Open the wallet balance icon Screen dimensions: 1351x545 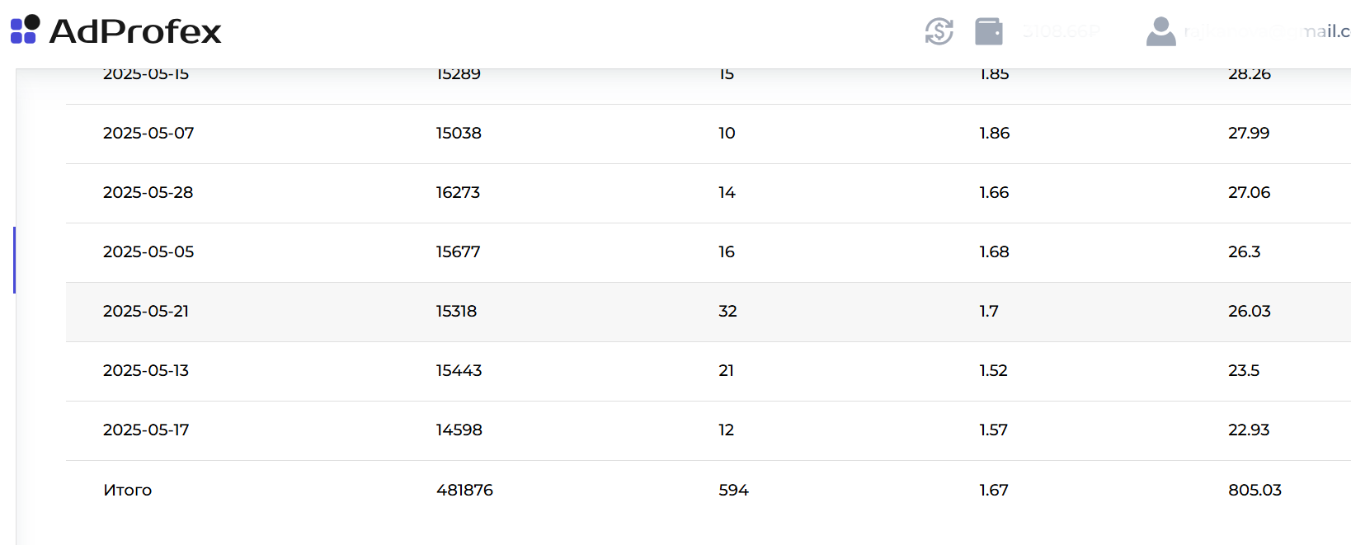(x=988, y=31)
